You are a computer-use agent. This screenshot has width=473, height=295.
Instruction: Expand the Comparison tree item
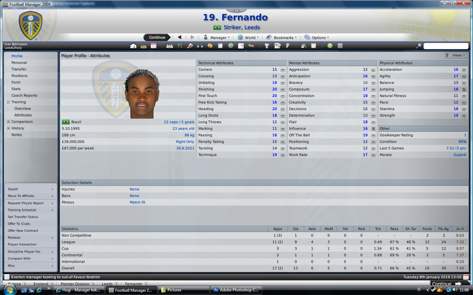8,122
